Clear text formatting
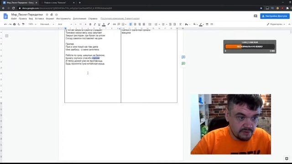292x164 pixels. click(181, 24)
